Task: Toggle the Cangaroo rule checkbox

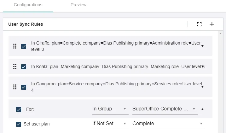Action: click(x=24, y=87)
